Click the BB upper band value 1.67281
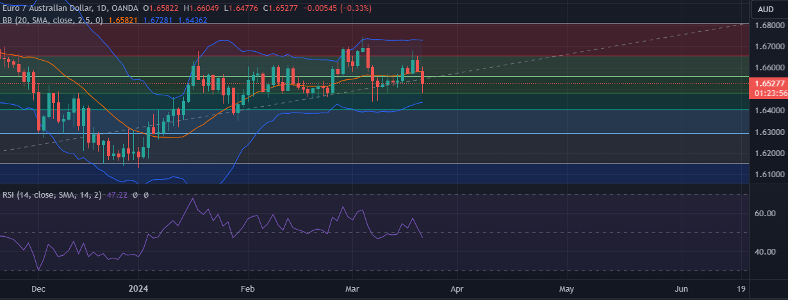The width and height of the screenshot is (788, 300). coord(157,20)
